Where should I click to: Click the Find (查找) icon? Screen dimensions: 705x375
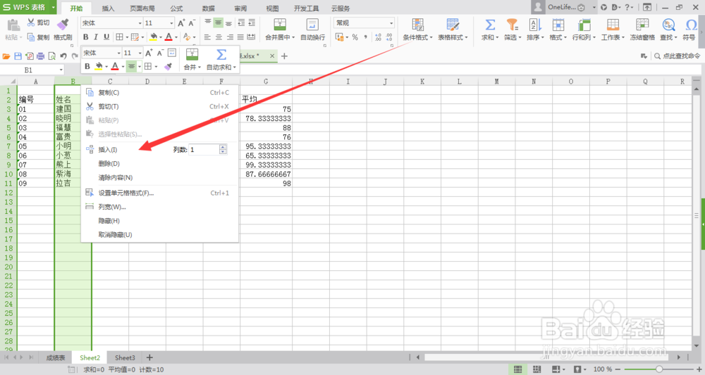click(668, 25)
